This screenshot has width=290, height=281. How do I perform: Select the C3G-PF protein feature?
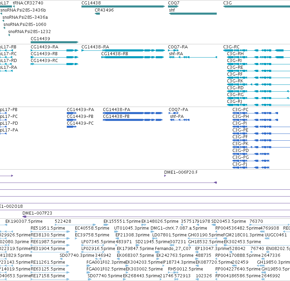261,140
